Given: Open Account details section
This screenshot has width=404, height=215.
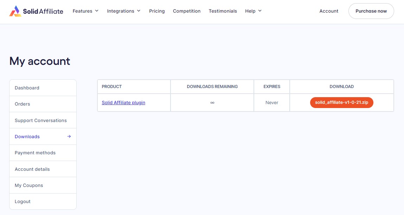Looking at the screenshot, I should 43,169.
